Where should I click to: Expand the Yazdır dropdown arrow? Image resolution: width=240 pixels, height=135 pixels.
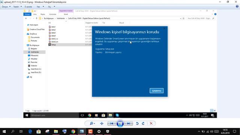(x=21, y=7)
